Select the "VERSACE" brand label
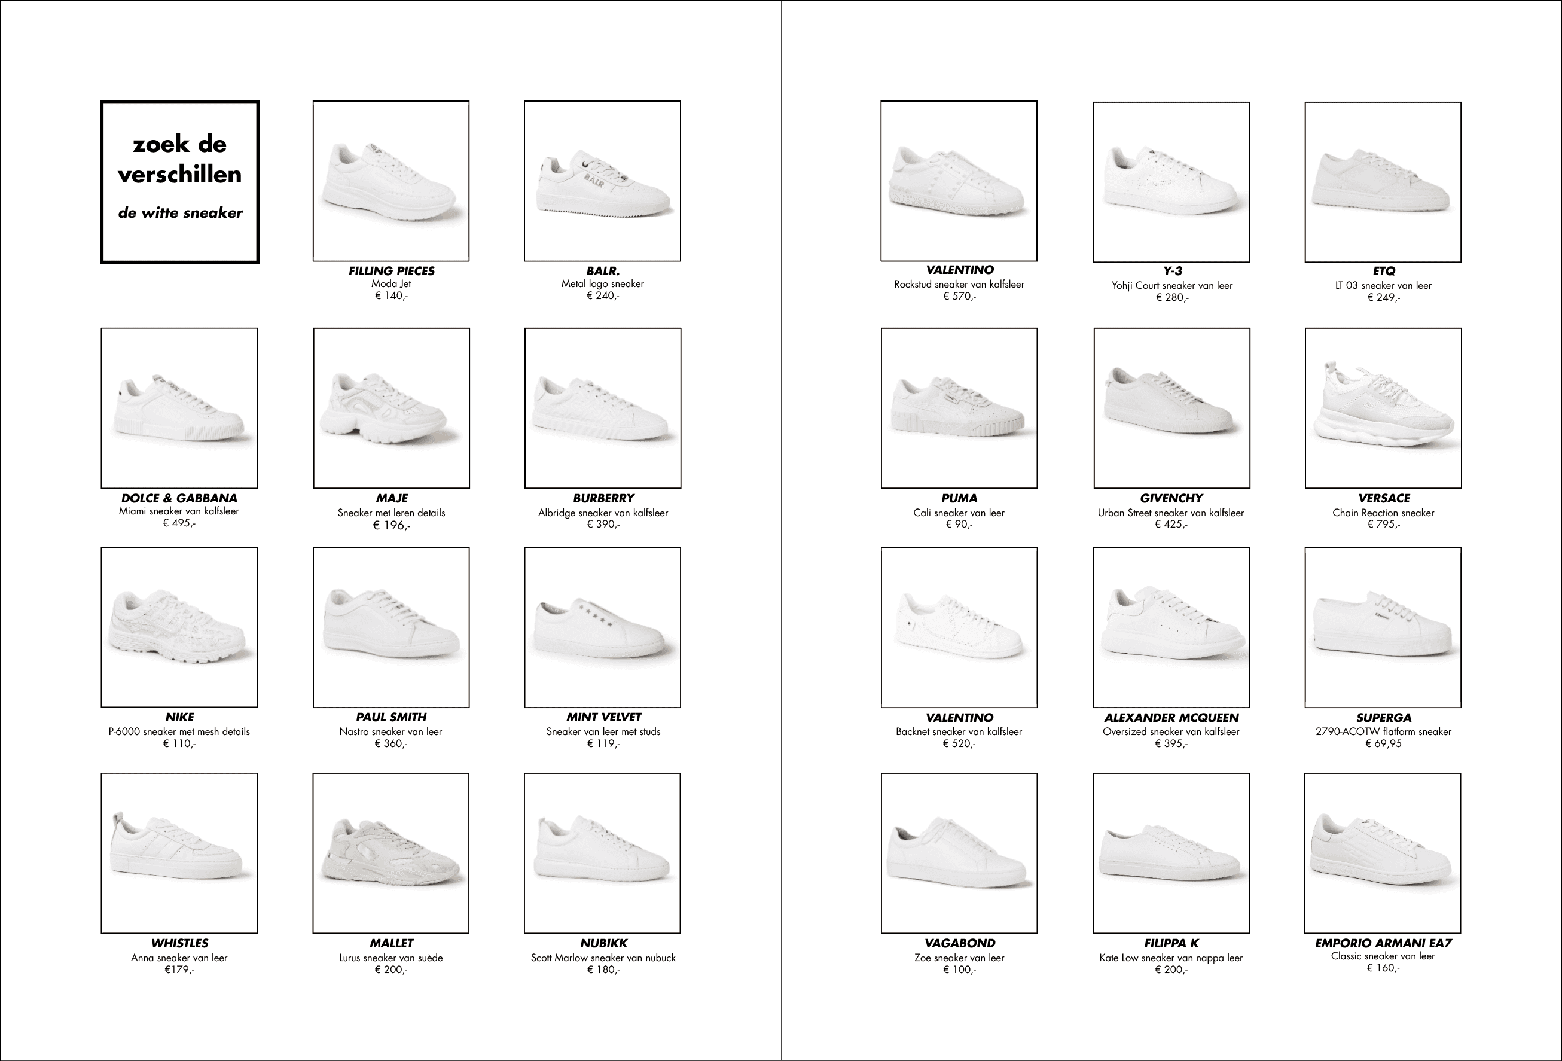Viewport: 1562px width, 1061px height. 1384,498
